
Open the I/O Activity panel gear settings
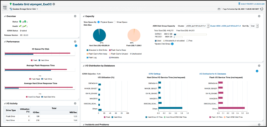click(75, 103)
